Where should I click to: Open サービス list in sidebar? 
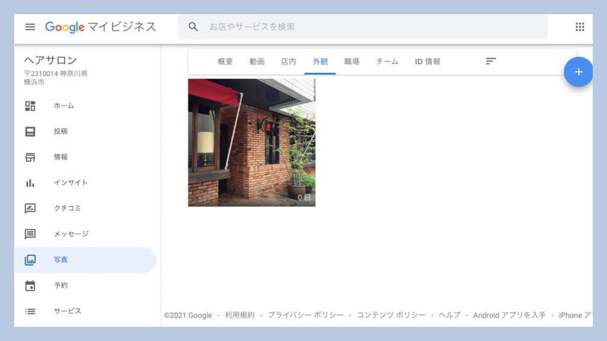pyautogui.click(x=67, y=311)
